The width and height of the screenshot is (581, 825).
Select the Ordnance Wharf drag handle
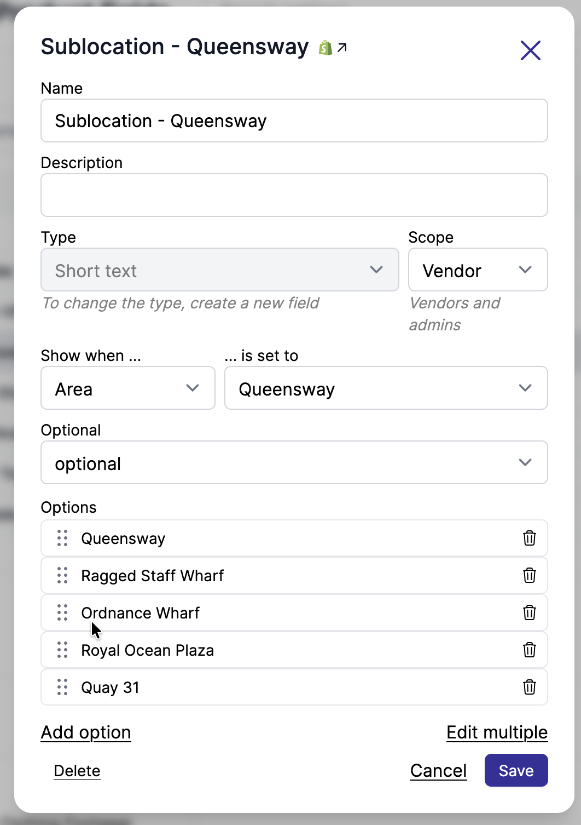click(x=62, y=613)
